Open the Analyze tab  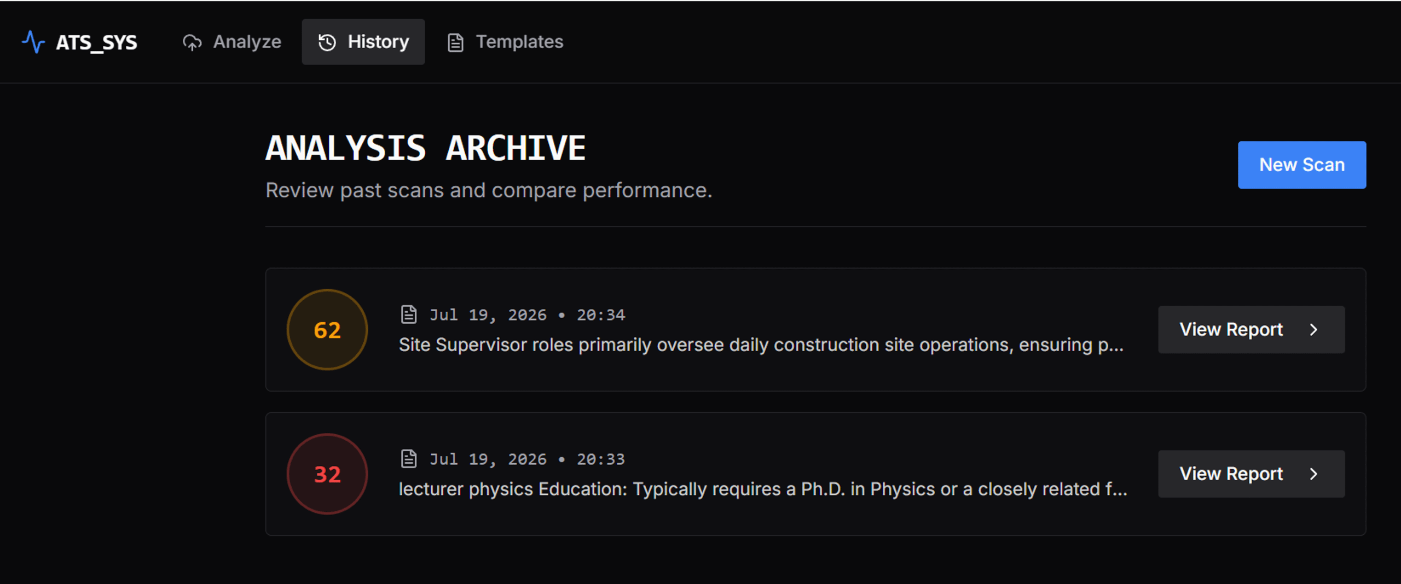point(232,42)
